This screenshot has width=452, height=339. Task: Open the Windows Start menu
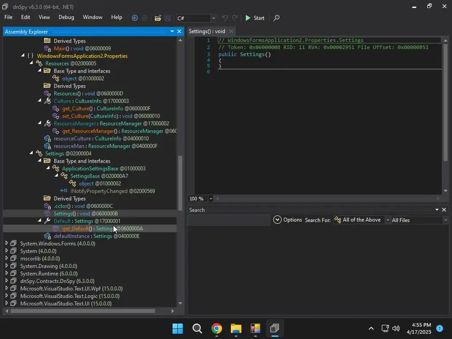tap(177, 328)
